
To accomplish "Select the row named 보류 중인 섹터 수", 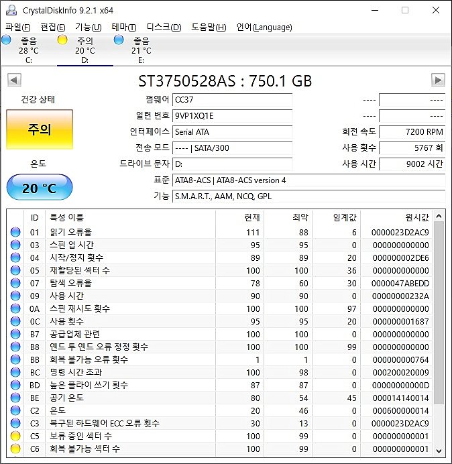I will (x=220, y=436).
